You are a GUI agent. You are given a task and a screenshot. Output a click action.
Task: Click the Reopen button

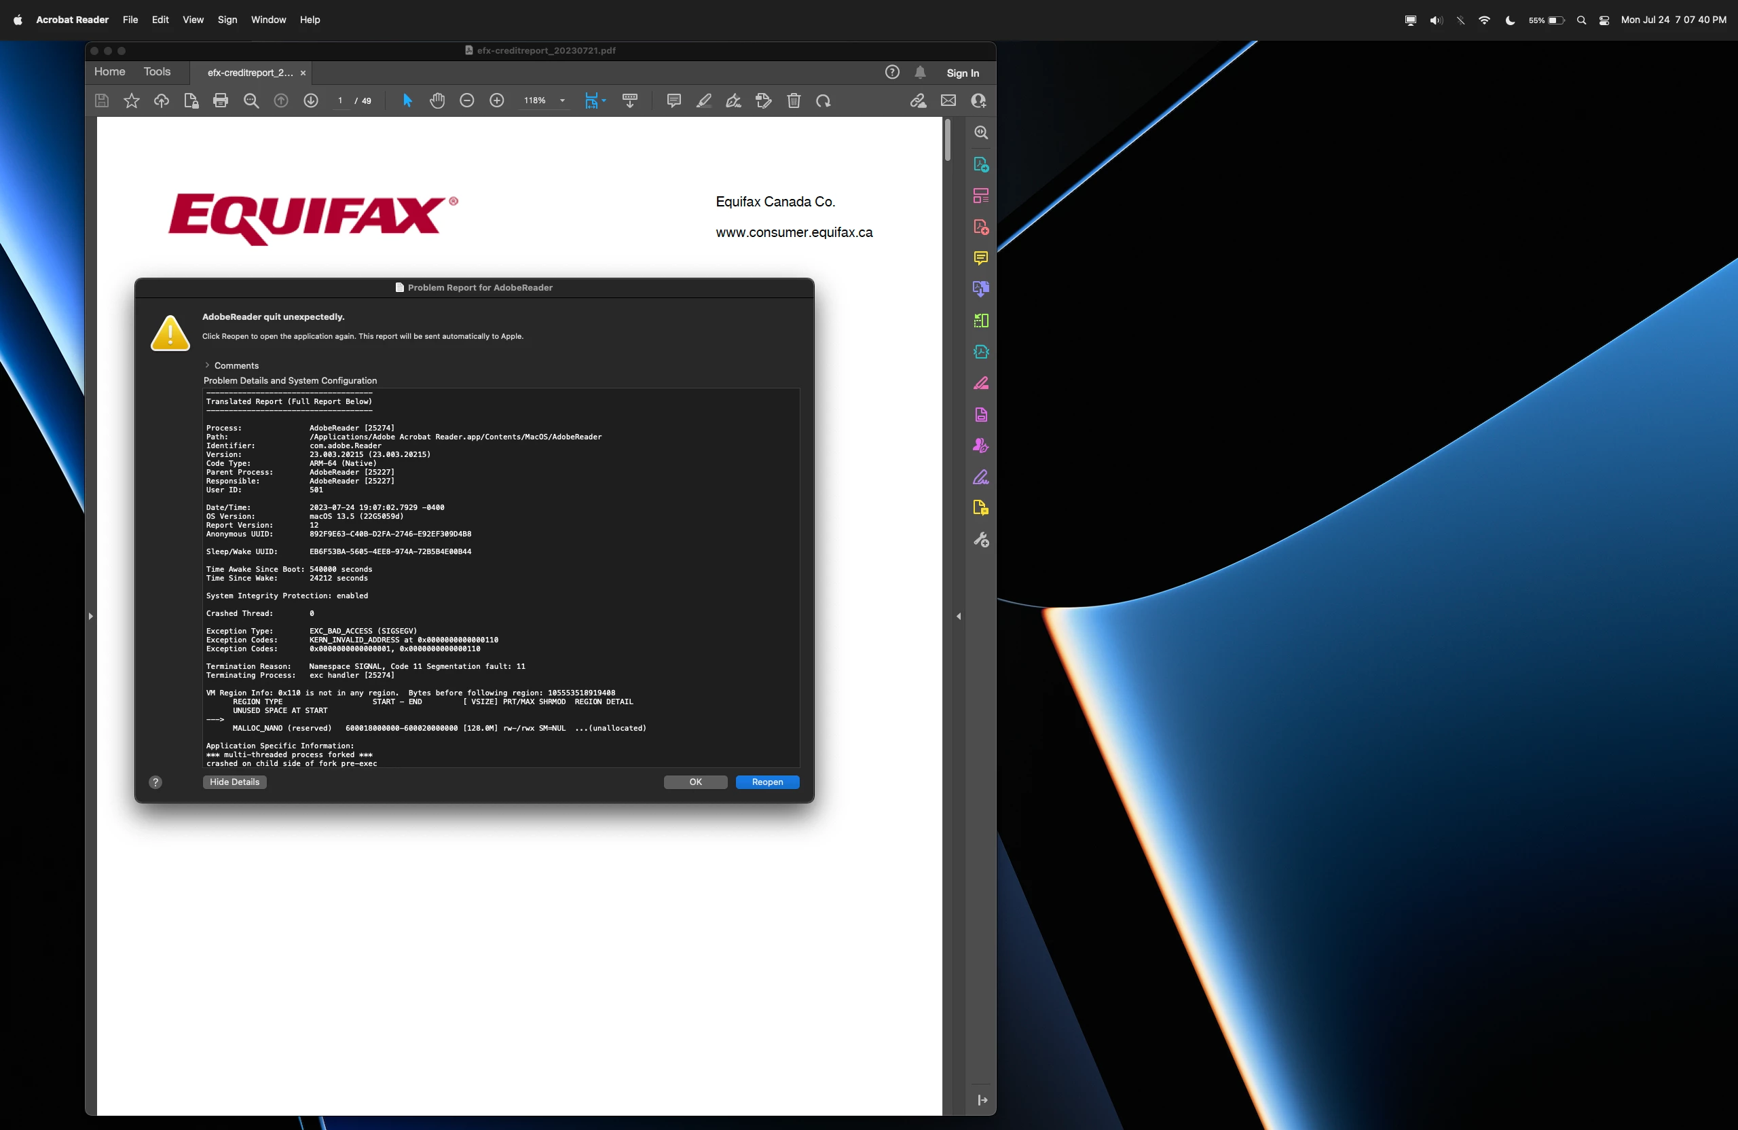[766, 782]
